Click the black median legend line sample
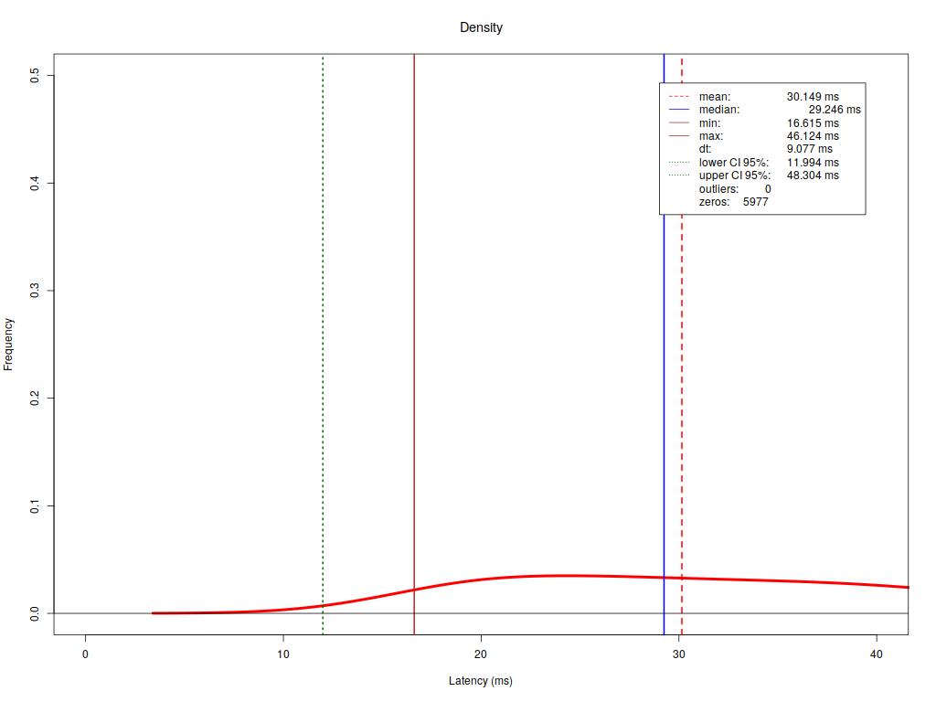 click(677, 110)
